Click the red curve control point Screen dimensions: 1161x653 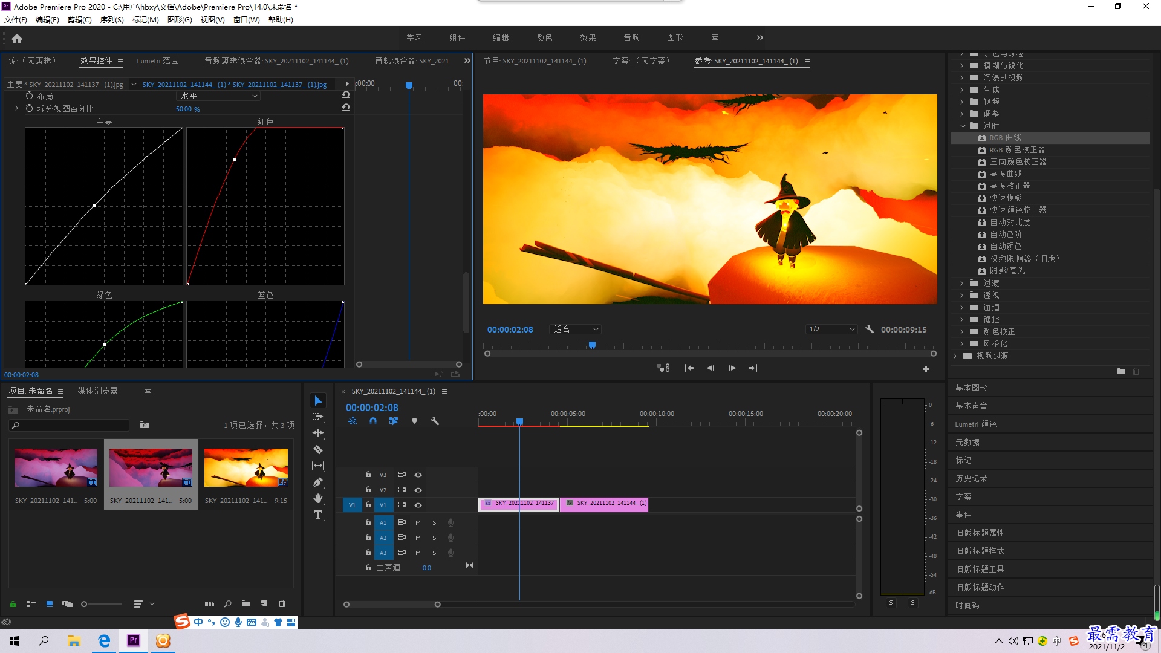[234, 160]
